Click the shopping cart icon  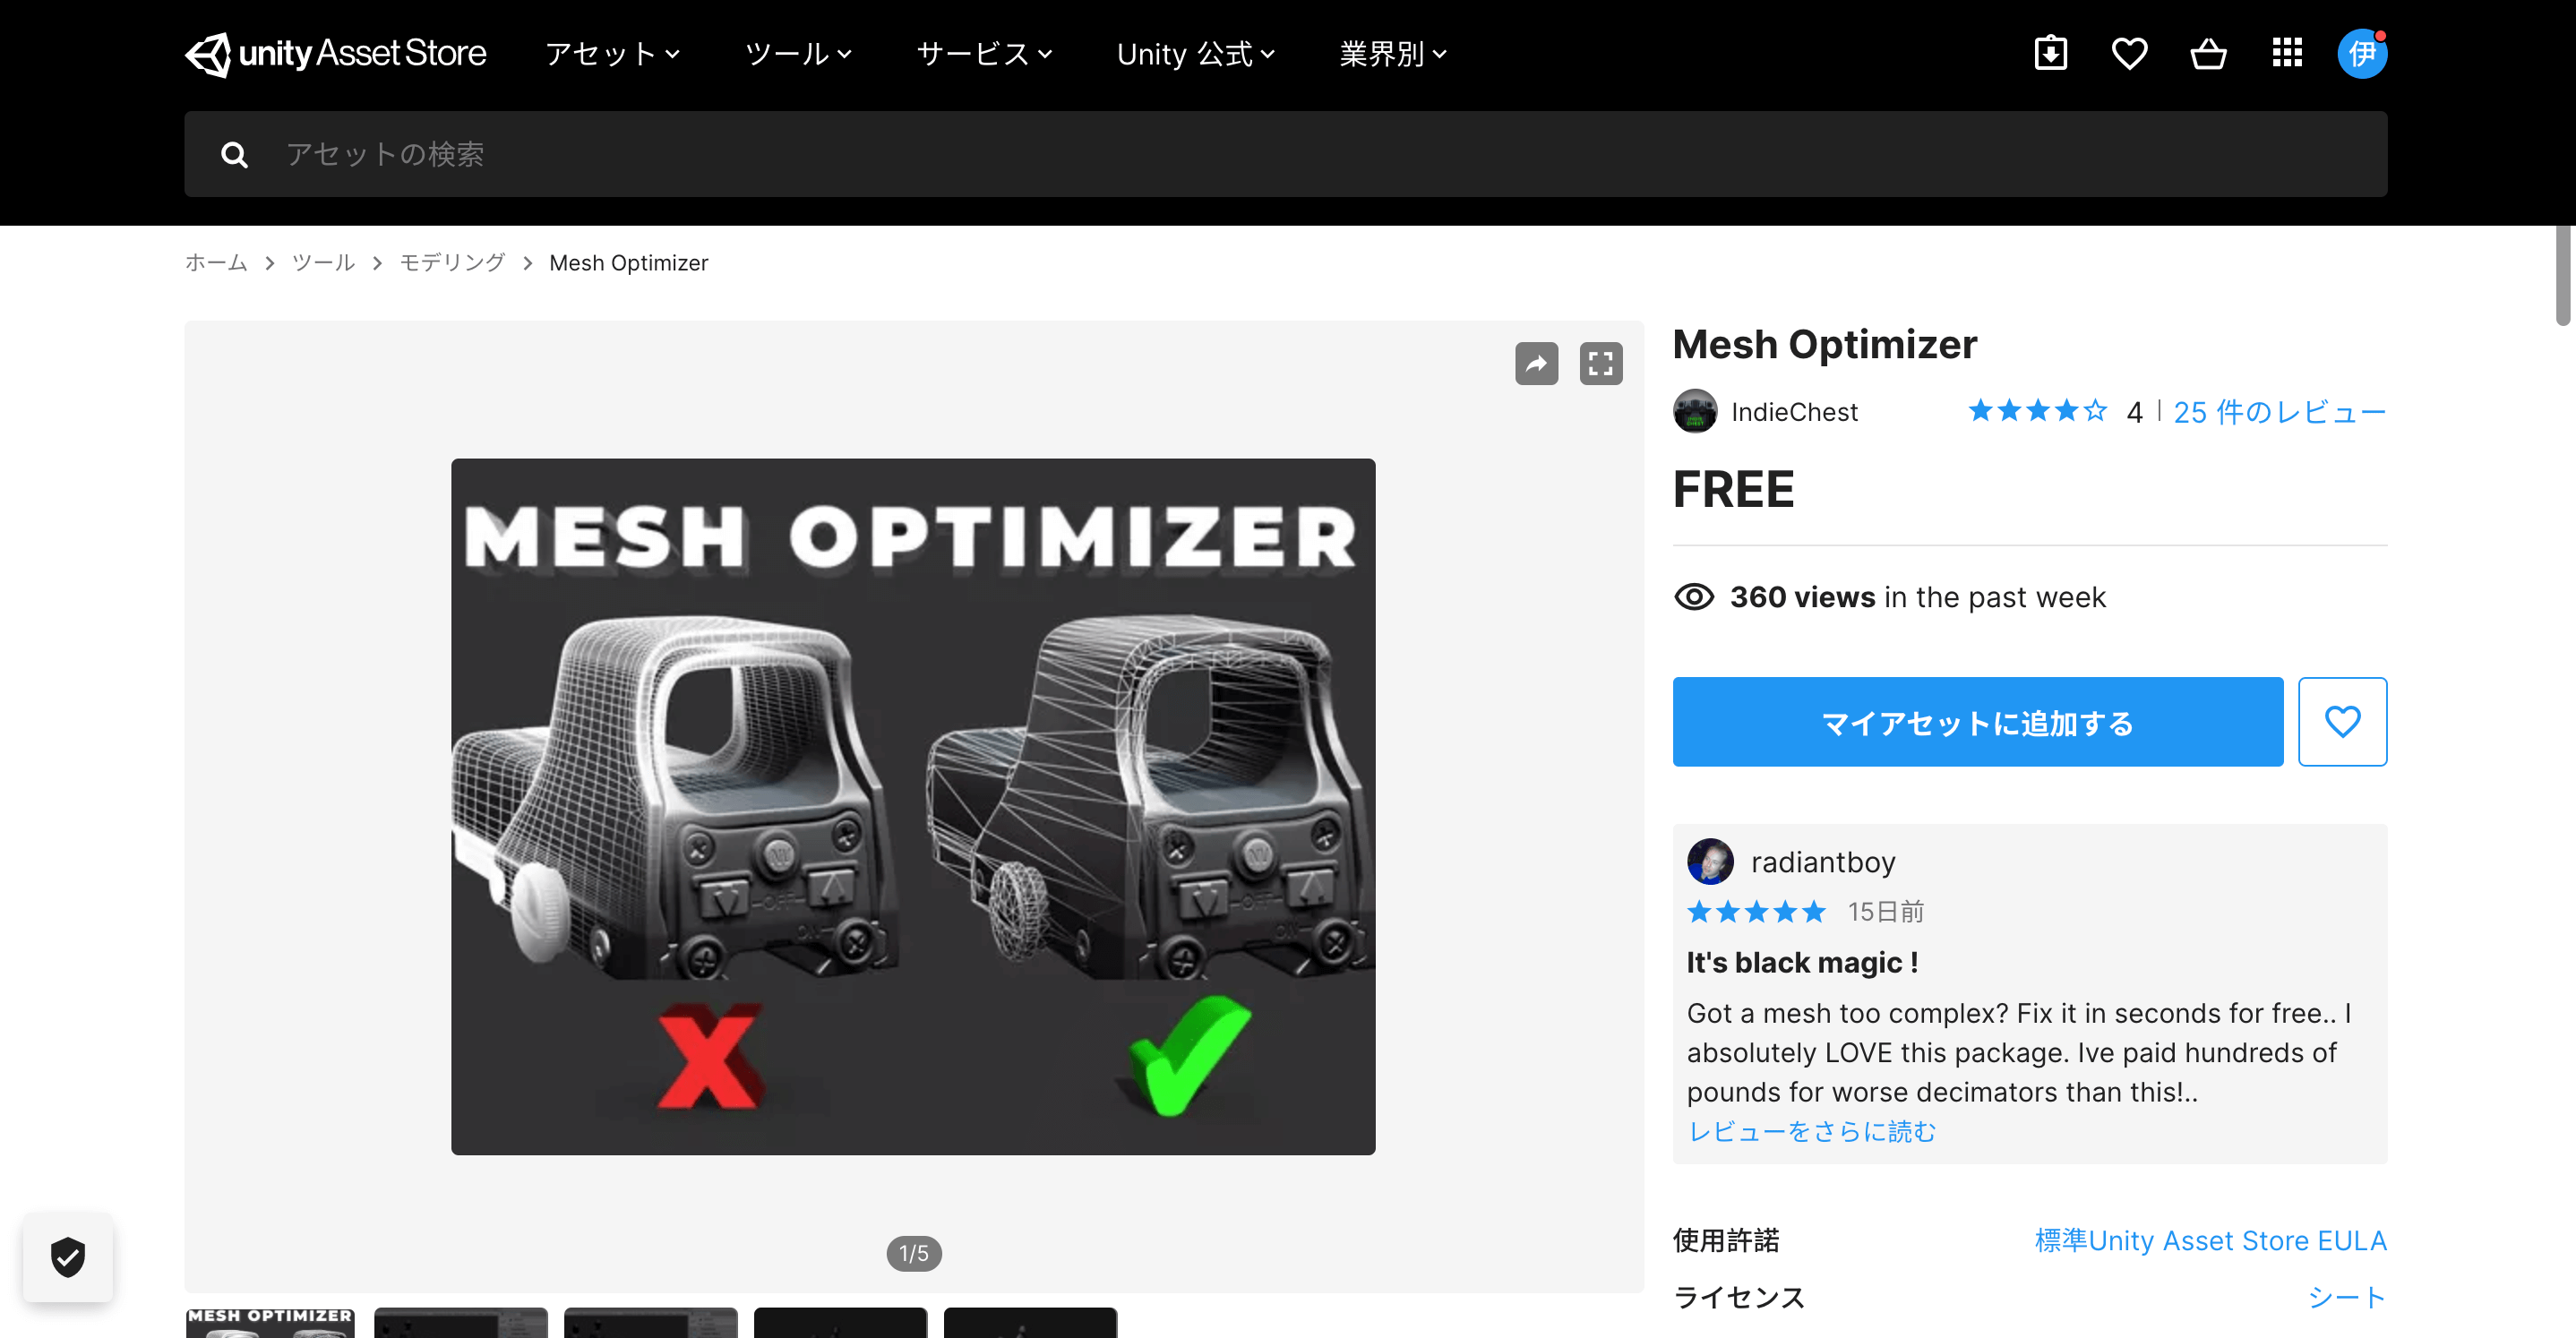click(x=2210, y=53)
